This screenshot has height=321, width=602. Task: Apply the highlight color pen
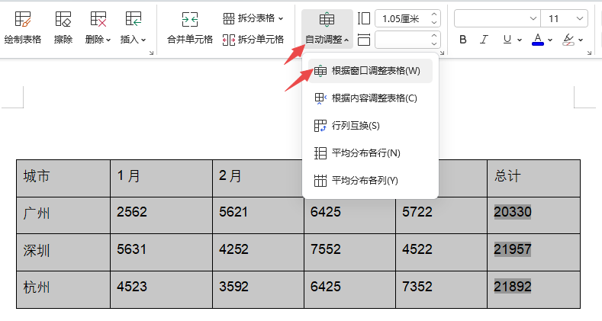[x=568, y=40]
